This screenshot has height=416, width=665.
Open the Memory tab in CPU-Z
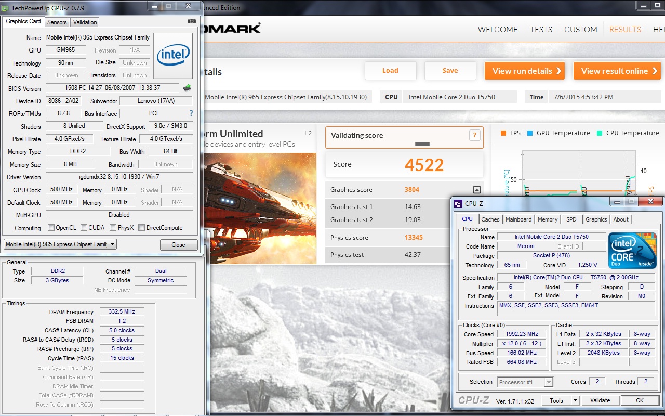pyautogui.click(x=548, y=219)
